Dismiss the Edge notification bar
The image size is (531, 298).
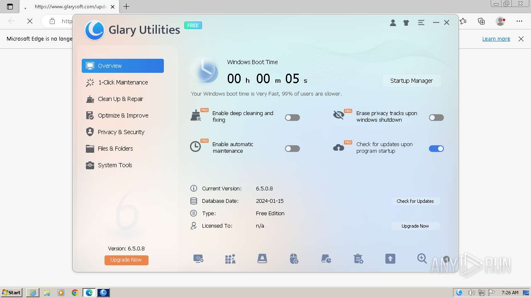pos(521,38)
